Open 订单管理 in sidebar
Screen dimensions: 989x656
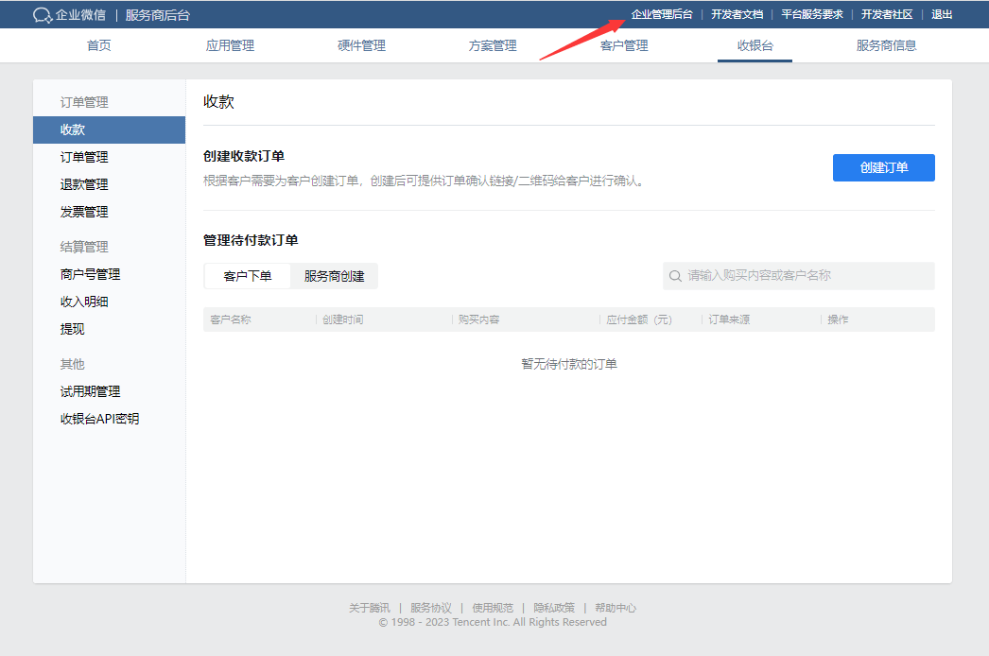coord(84,157)
